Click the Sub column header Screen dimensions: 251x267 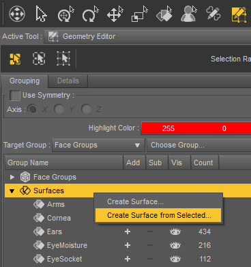click(157, 163)
